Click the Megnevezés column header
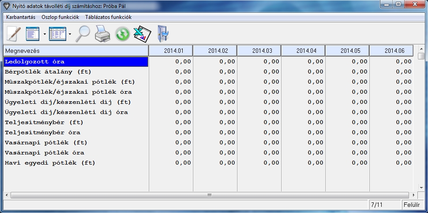428x213 pixels. click(x=75, y=51)
